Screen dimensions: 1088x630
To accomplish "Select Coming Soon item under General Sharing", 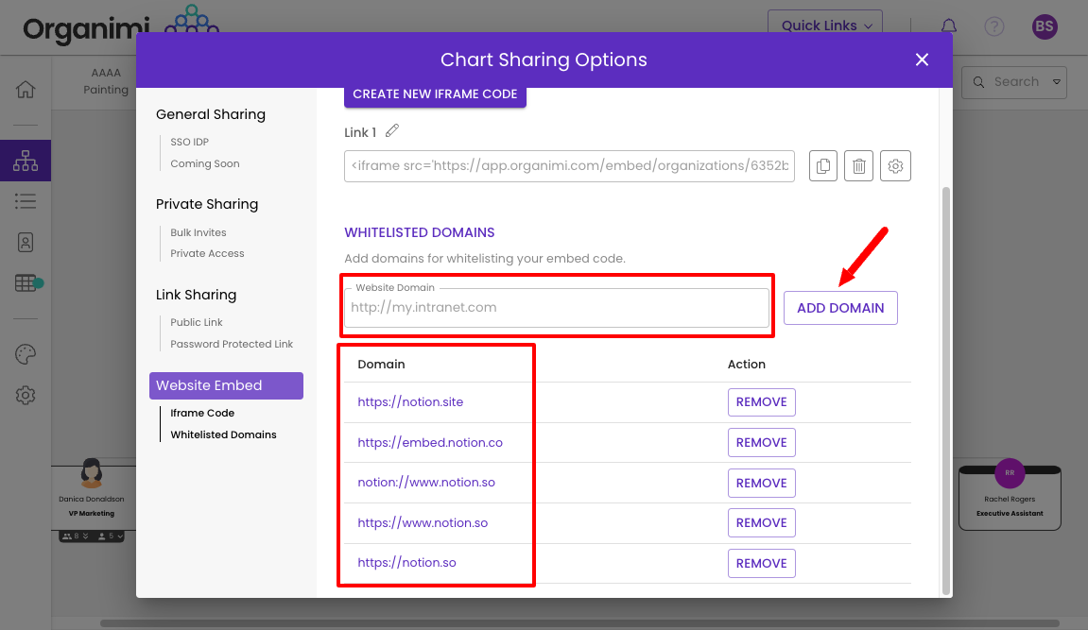I will (x=205, y=163).
